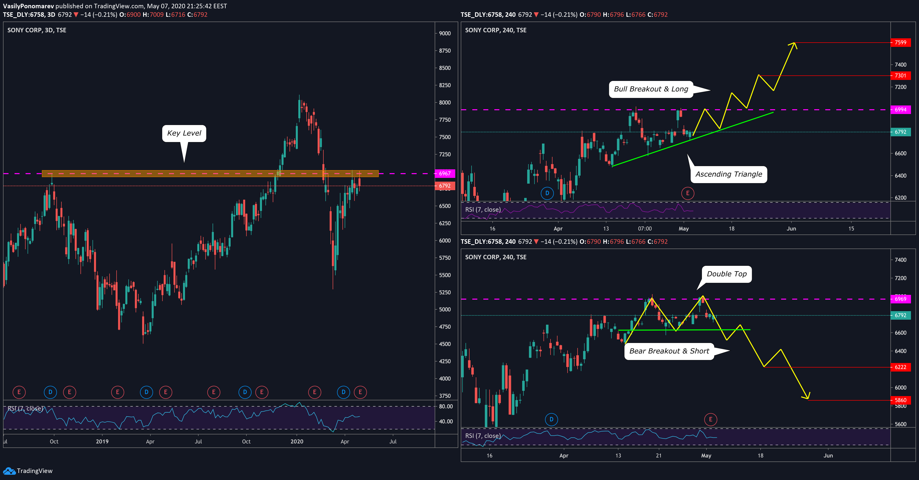Click the Ascending Triangle callout label
Viewport: 919px width, 480px height.
click(728, 174)
